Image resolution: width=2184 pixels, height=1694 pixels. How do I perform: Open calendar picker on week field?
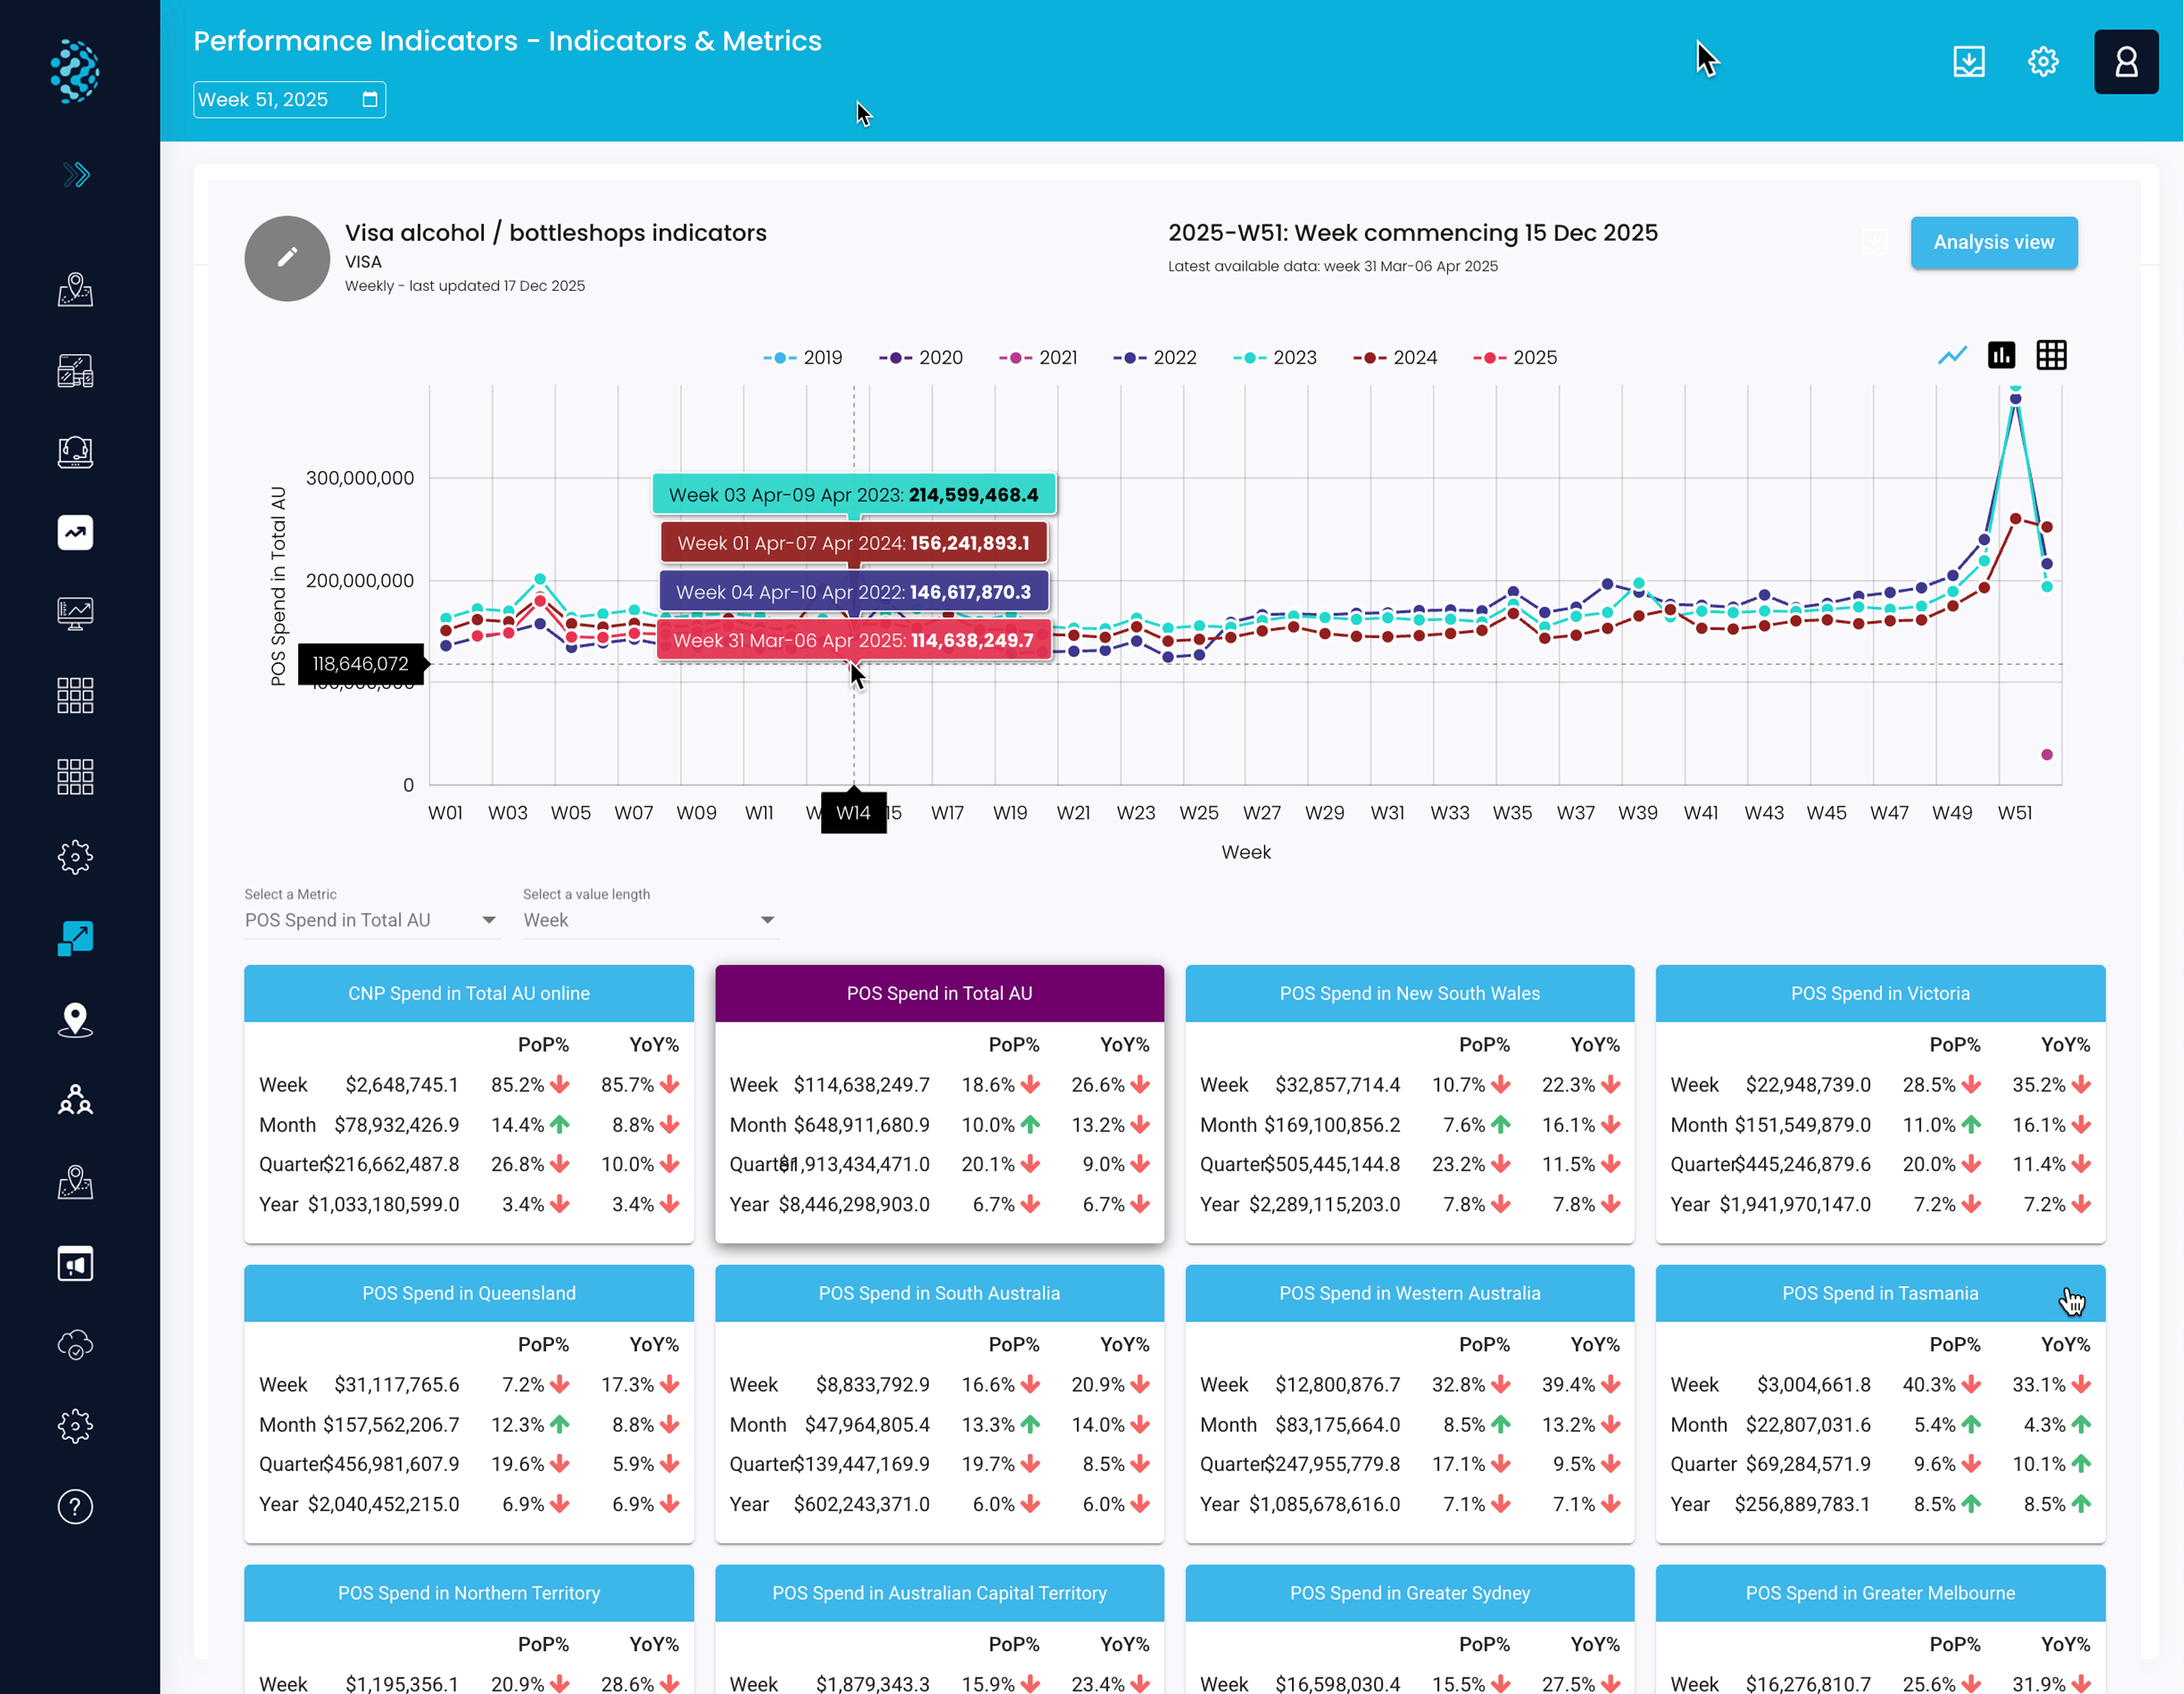pos(370,100)
